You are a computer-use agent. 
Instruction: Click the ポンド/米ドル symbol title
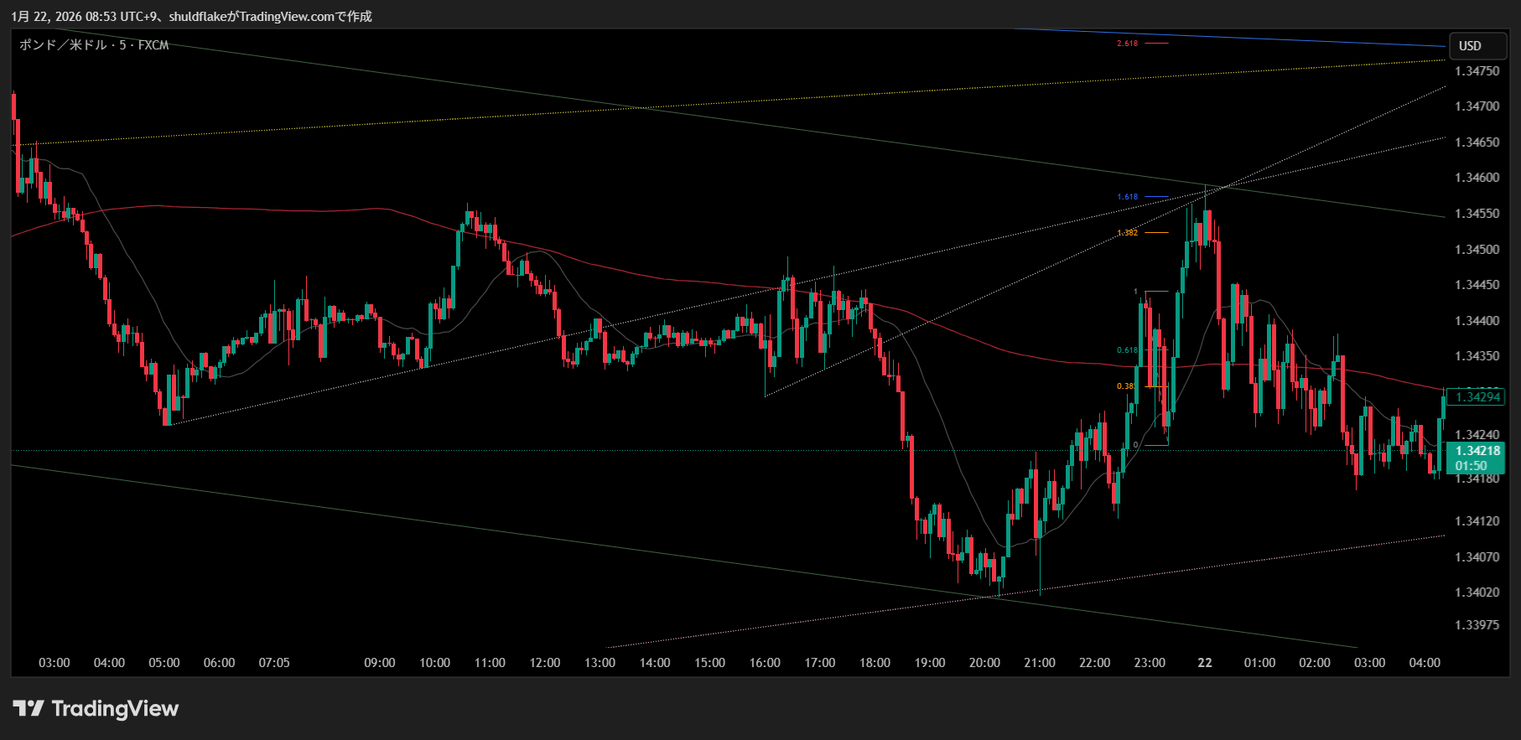(x=94, y=45)
